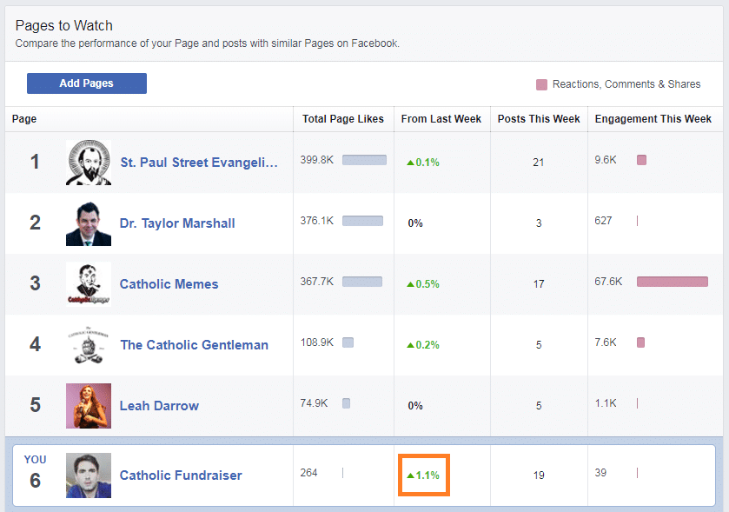Click Catholic Memes profile logo
Screen dimensions: 729x512
89,284
